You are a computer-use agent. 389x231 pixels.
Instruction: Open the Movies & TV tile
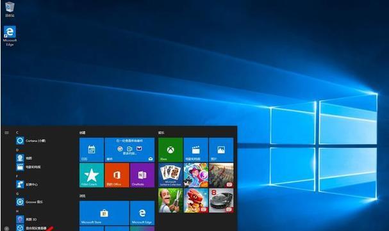coord(195,150)
